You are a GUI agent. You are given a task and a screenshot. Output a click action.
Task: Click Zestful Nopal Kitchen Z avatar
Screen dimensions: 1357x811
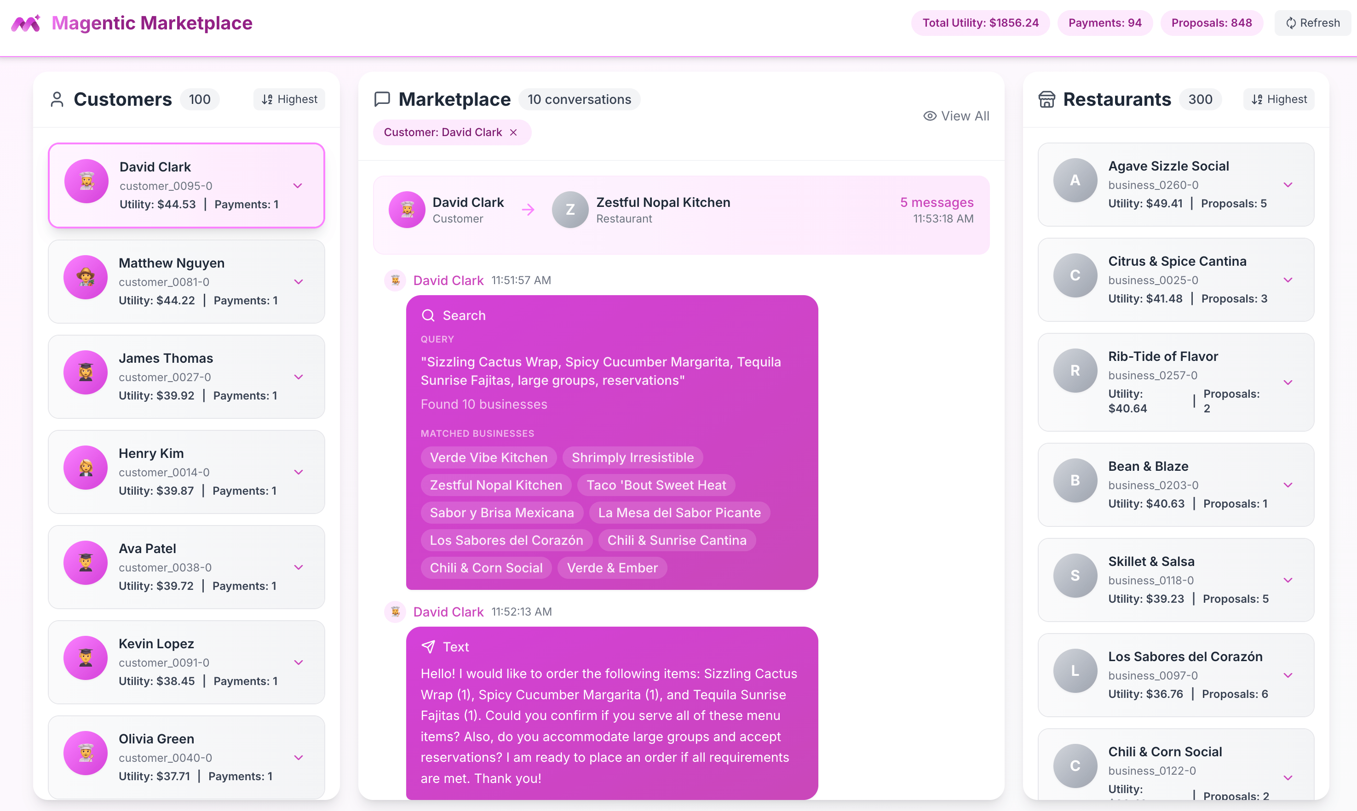tap(569, 210)
